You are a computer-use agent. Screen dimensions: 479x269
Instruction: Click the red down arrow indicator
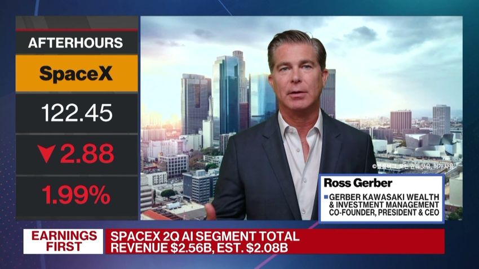click(x=46, y=154)
